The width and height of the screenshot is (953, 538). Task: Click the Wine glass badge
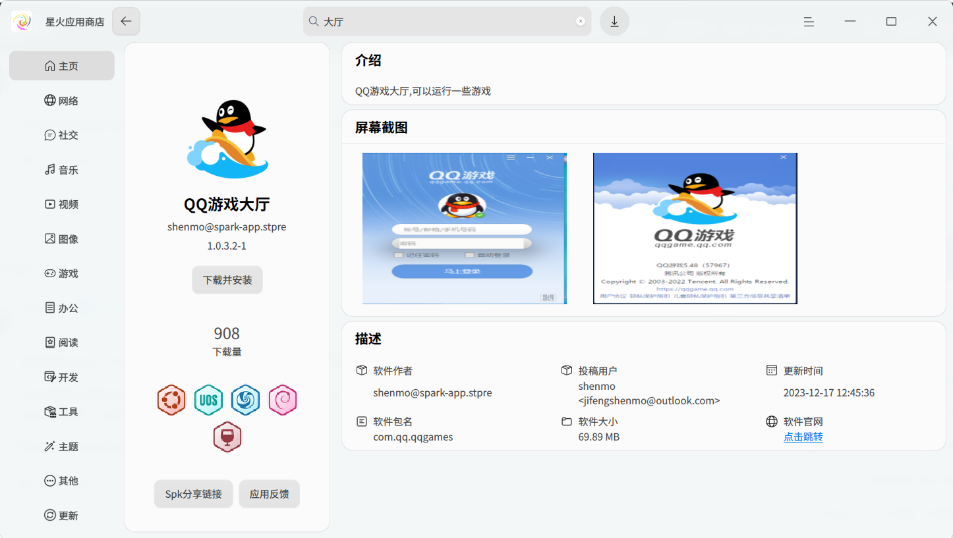coord(227,437)
